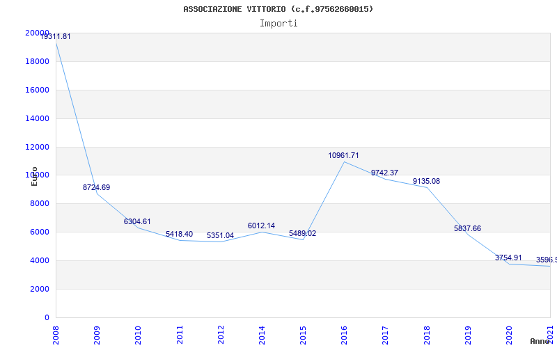Image resolution: width=557 pixels, height=348 pixels.
Task: Click the 8000 y-axis tick label
Action: pos(40,204)
